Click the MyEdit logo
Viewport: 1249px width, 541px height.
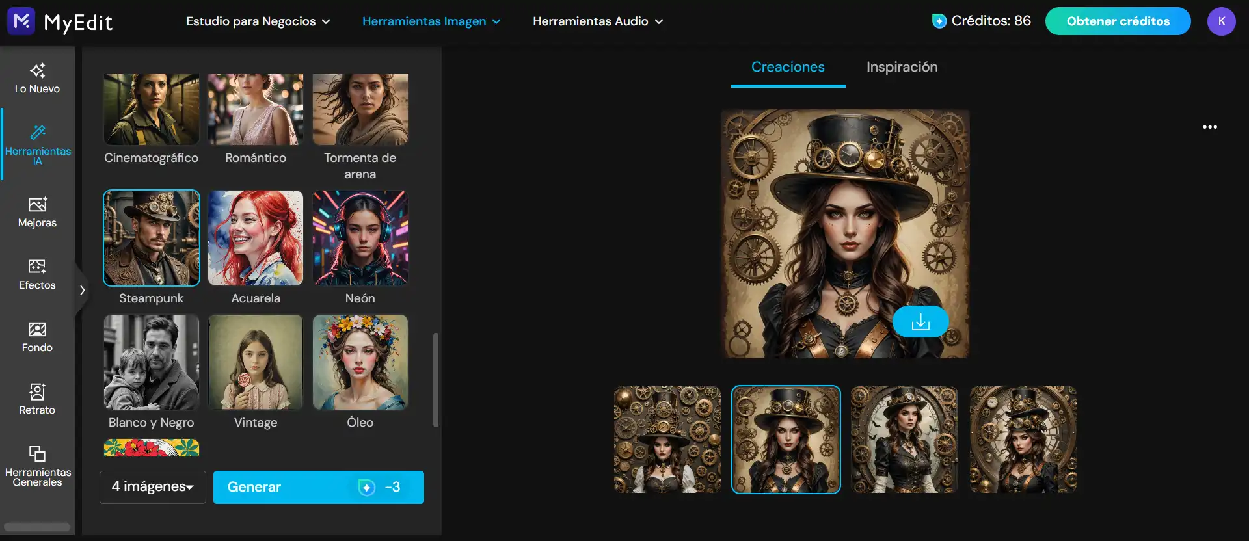pyautogui.click(x=60, y=22)
